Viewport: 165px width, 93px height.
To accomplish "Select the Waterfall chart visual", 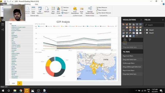I will tap(123, 30).
